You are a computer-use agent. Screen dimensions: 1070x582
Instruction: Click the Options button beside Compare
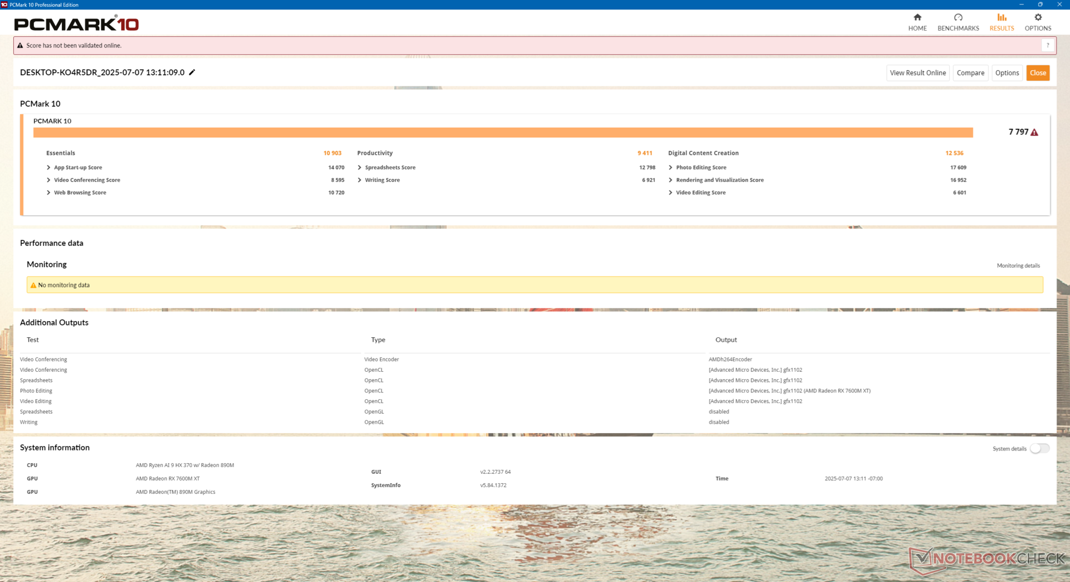pos(1006,73)
